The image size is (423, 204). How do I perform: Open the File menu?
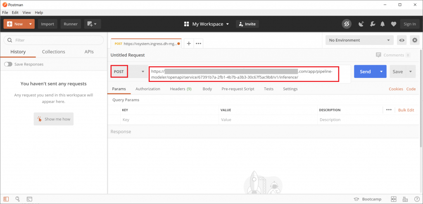[x=5, y=12]
